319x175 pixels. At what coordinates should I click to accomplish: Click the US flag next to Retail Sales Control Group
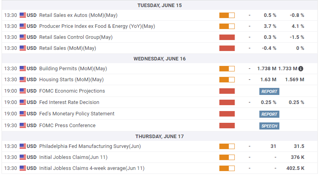23,37
